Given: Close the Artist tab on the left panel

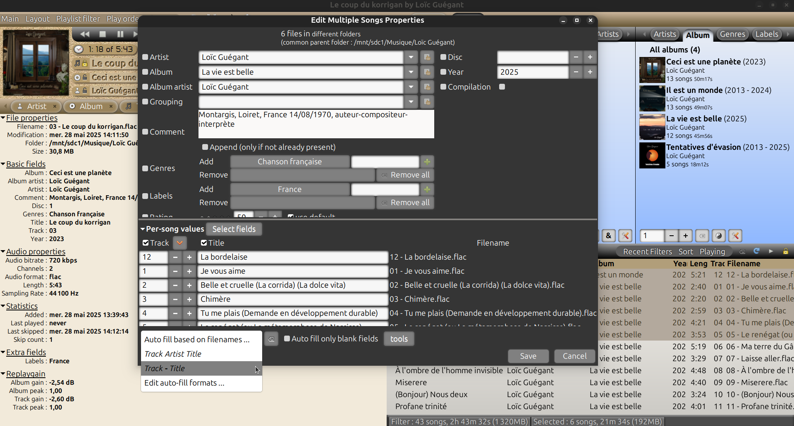Looking at the screenshot, I should tap(55, 106).
